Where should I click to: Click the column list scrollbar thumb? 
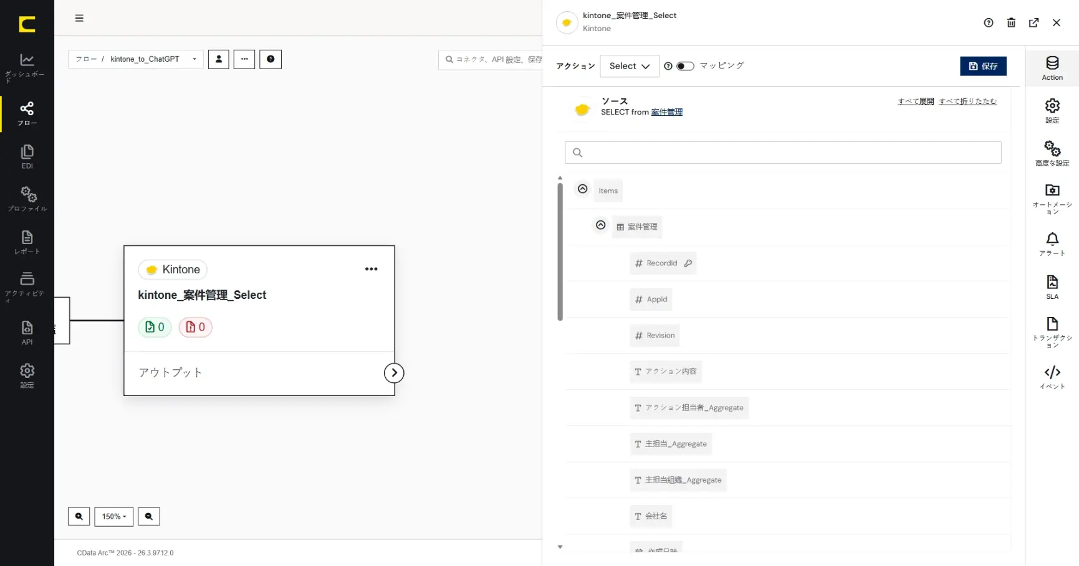560,251
